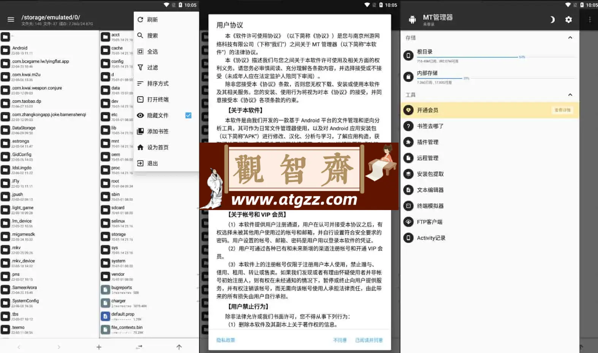This screenshot has width=598, height=353.
Task: Select 刷新 in the dropdown menu
Action: [x=166, y=20]
